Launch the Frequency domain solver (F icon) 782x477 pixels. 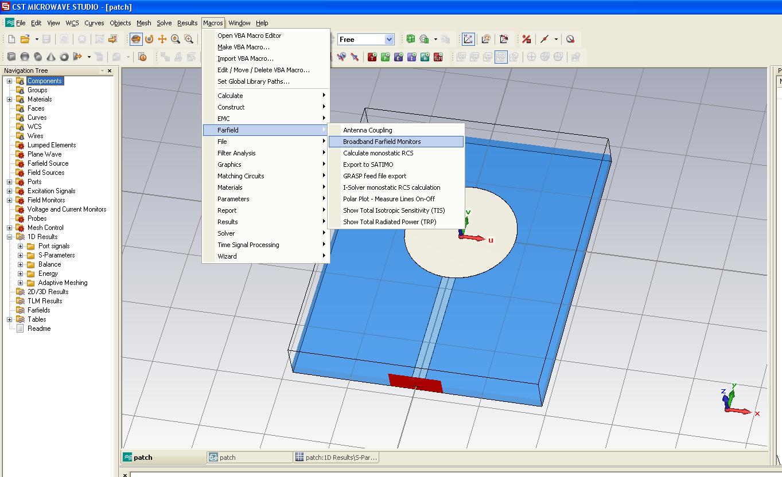[x=386, y=57]
